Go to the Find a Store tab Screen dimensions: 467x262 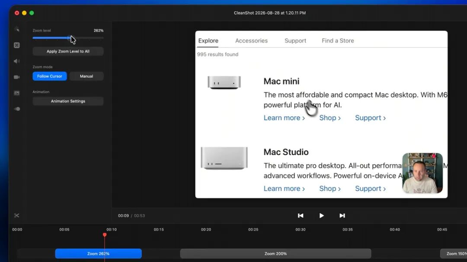tap(338, 41)
